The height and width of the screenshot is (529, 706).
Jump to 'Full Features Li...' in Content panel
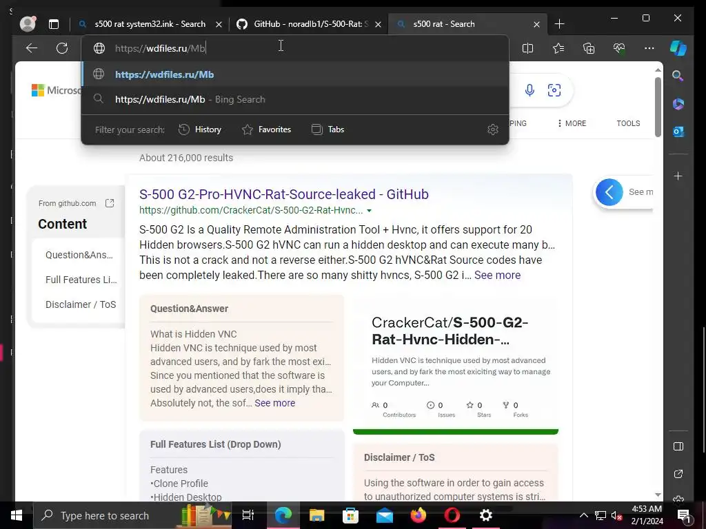coord(81,280)
